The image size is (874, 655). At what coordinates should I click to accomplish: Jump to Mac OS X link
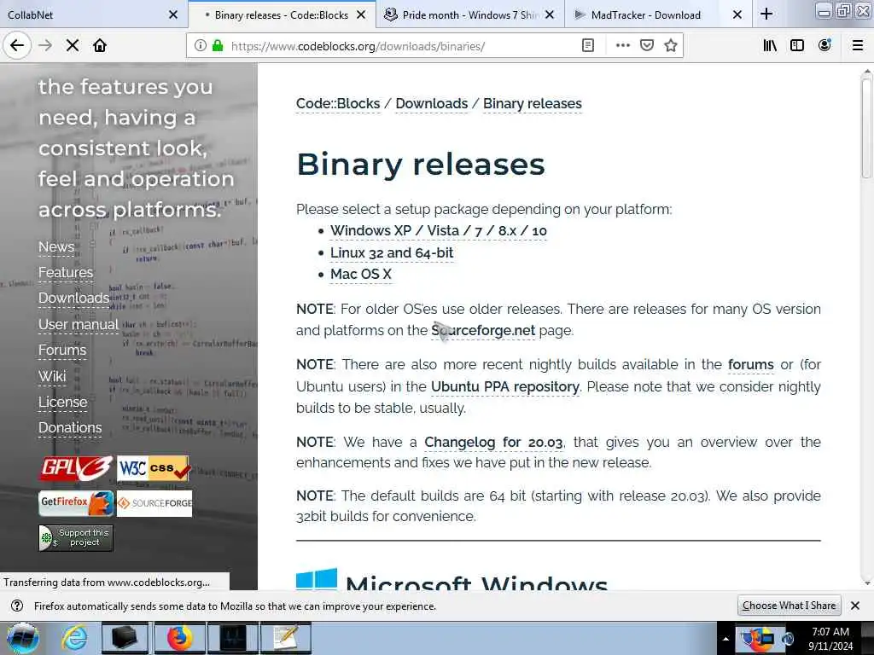[361, 275]
